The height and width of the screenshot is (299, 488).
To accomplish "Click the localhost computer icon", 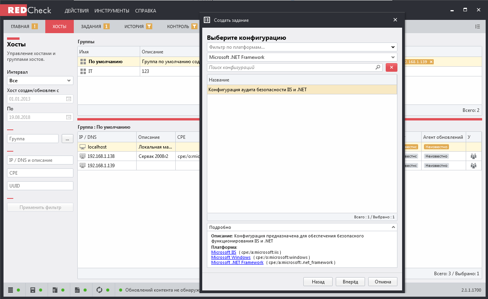I will [82, 147].
